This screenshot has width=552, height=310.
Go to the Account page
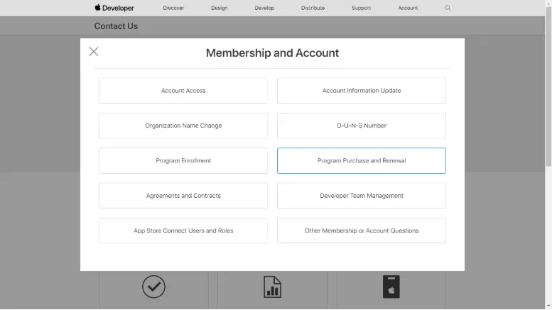[408, 8]
